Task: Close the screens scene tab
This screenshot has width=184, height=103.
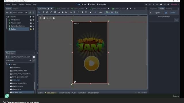Action: click(51, 9)
